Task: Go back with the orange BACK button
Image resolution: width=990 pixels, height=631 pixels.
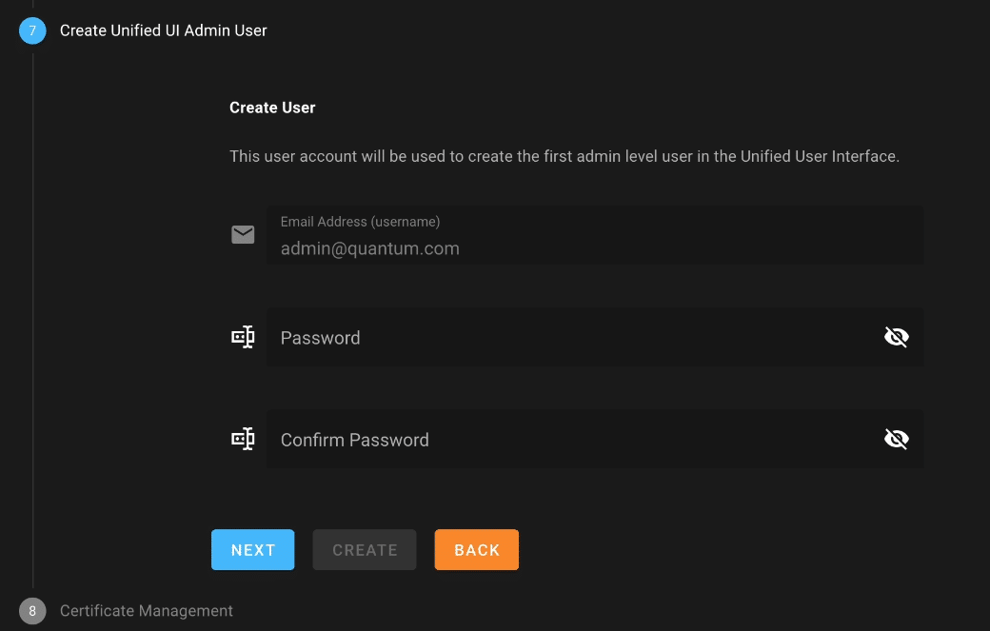Action: 477,549
